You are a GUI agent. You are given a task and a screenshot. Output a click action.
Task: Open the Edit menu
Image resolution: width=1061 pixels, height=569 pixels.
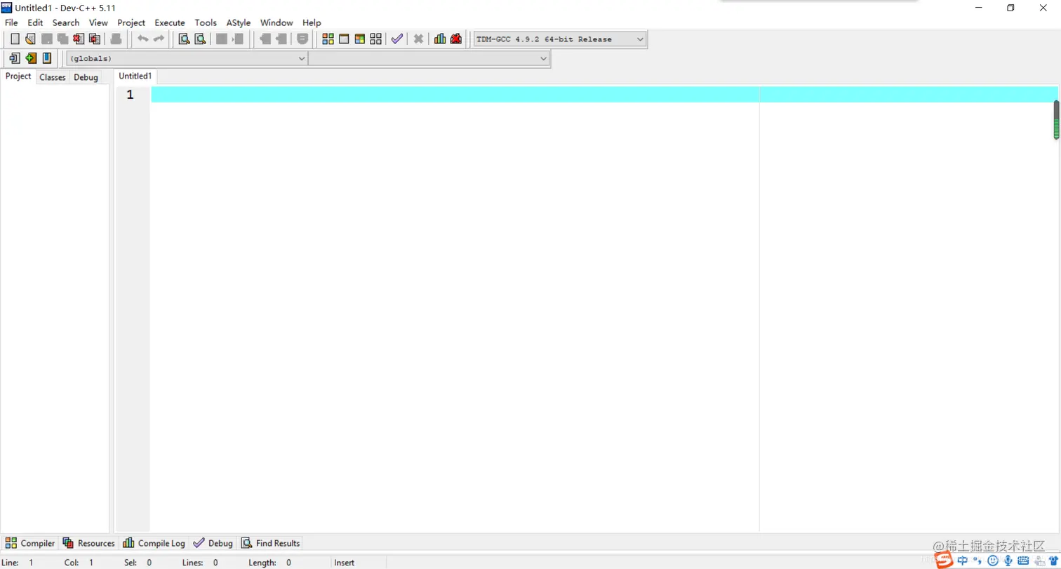(x=35, y=22)
